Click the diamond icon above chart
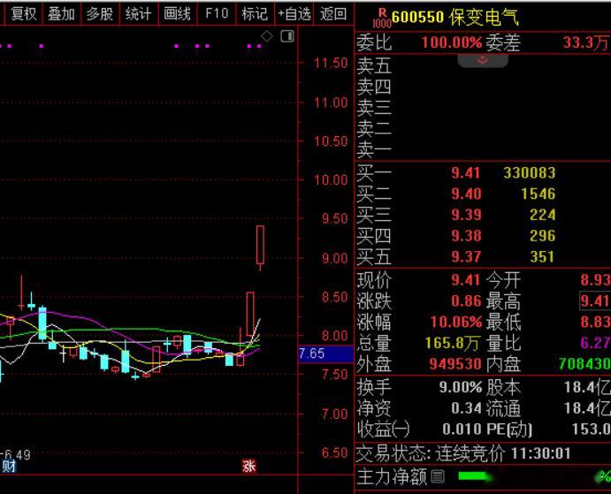The height and width of the screenshot is (494, 611). coord(267,36)
